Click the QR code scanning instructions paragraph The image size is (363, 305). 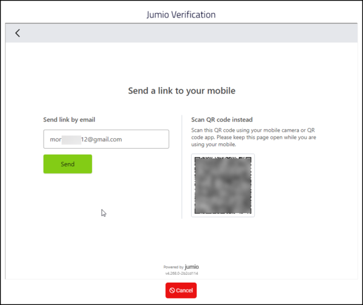coord(253,137)
